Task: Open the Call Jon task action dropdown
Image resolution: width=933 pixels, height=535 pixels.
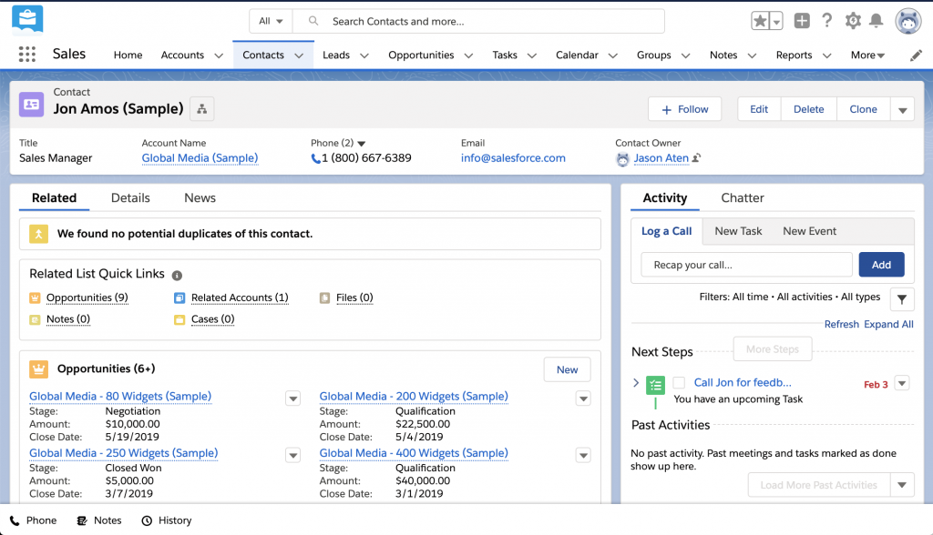Action: 902,383
